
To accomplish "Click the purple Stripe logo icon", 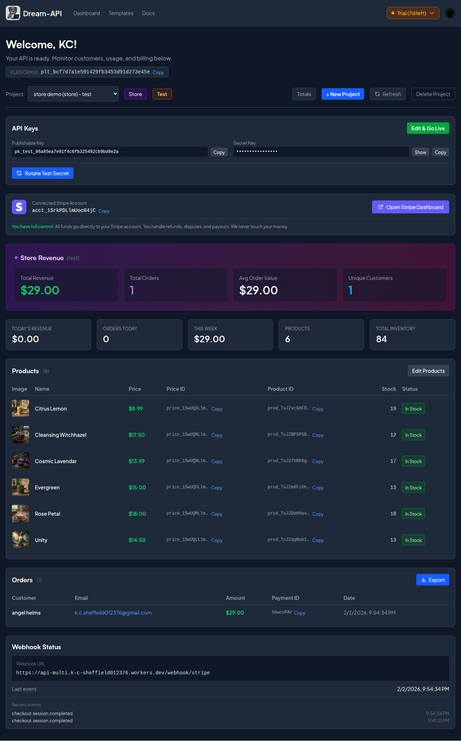I will click(x=19, y=207).
